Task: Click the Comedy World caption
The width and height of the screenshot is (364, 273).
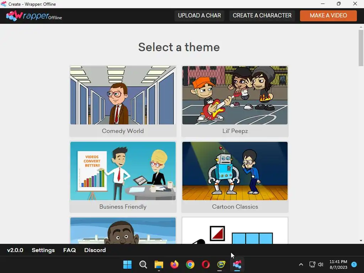Action: pos(123,131)
